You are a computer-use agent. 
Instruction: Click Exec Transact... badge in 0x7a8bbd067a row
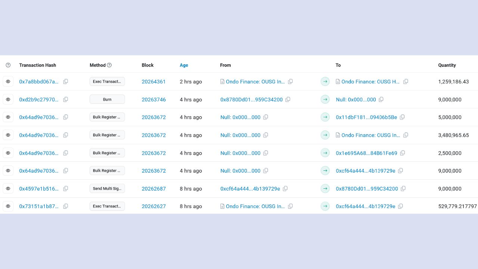click(107, 81)
